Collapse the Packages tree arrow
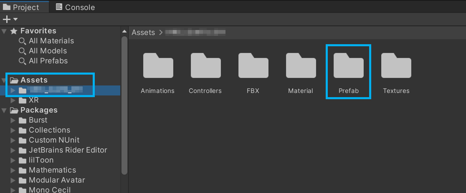 click(x=4, y=110)
